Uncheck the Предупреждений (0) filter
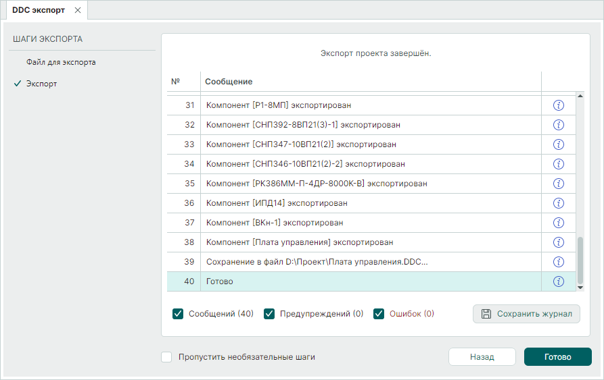 coord(269,314)
